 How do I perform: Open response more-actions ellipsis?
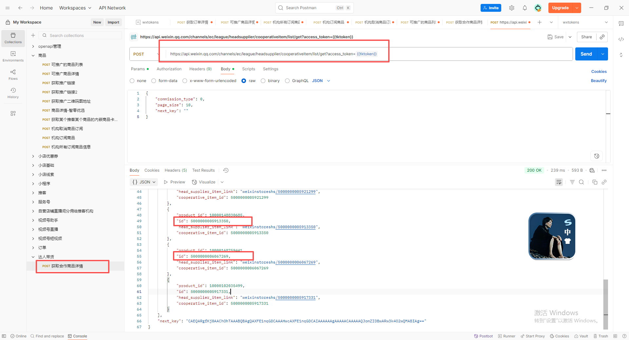(x=604, y=170)
